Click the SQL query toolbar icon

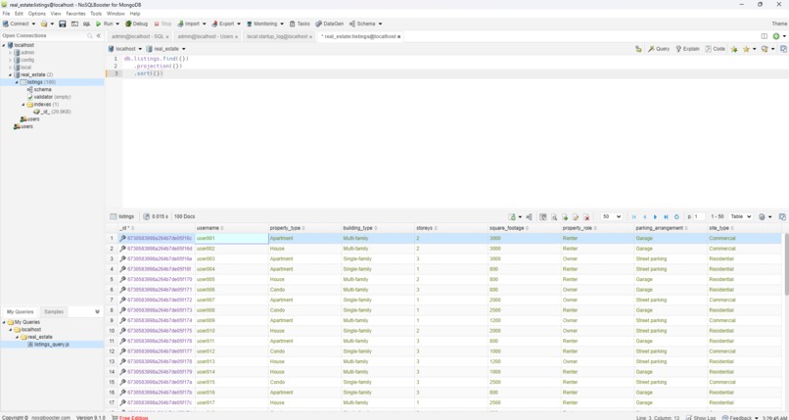(86, 23)
